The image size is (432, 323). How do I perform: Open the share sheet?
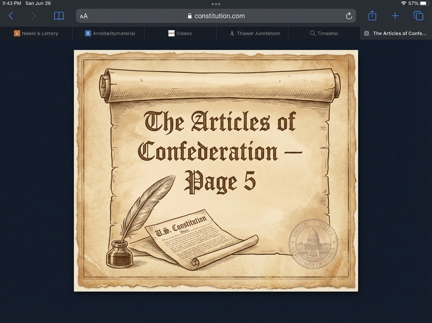click(x=372, y=16)
